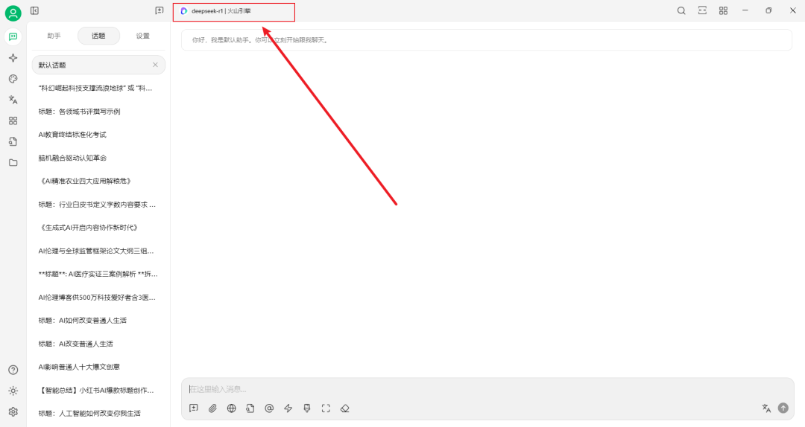Clear context with eraser icon
Screen dimensions: 805x427
click(345, 408)
